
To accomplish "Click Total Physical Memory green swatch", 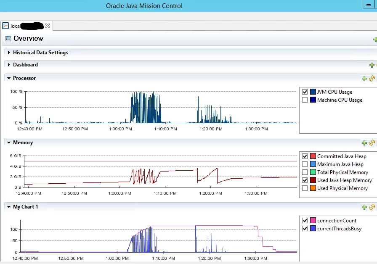I will click(x=313, y=172).
